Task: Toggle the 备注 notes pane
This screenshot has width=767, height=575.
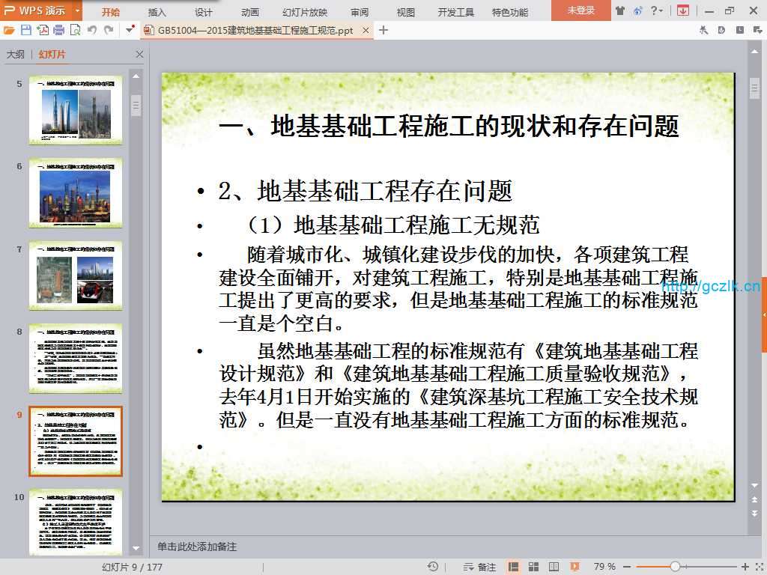Action: coord(480,567)
